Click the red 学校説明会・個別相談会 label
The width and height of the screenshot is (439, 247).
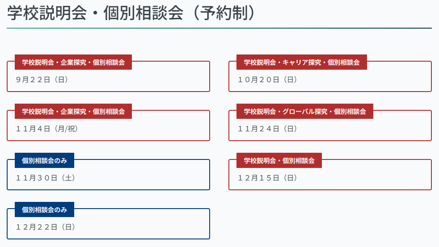coord(279,160)
